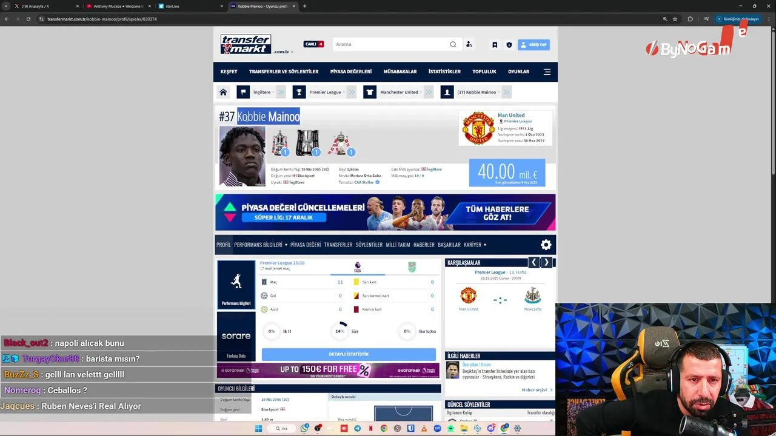Viewport: 776px width, 436px height.
Task: Select the MİLLİ TAKIM tab
Action: point(398,245)
